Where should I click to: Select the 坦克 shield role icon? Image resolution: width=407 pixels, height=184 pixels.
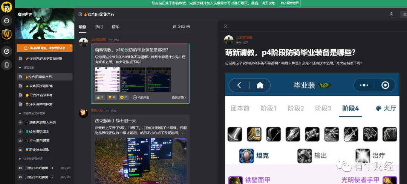(x=246, y=155)
